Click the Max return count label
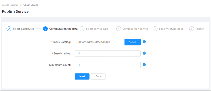 60,65
